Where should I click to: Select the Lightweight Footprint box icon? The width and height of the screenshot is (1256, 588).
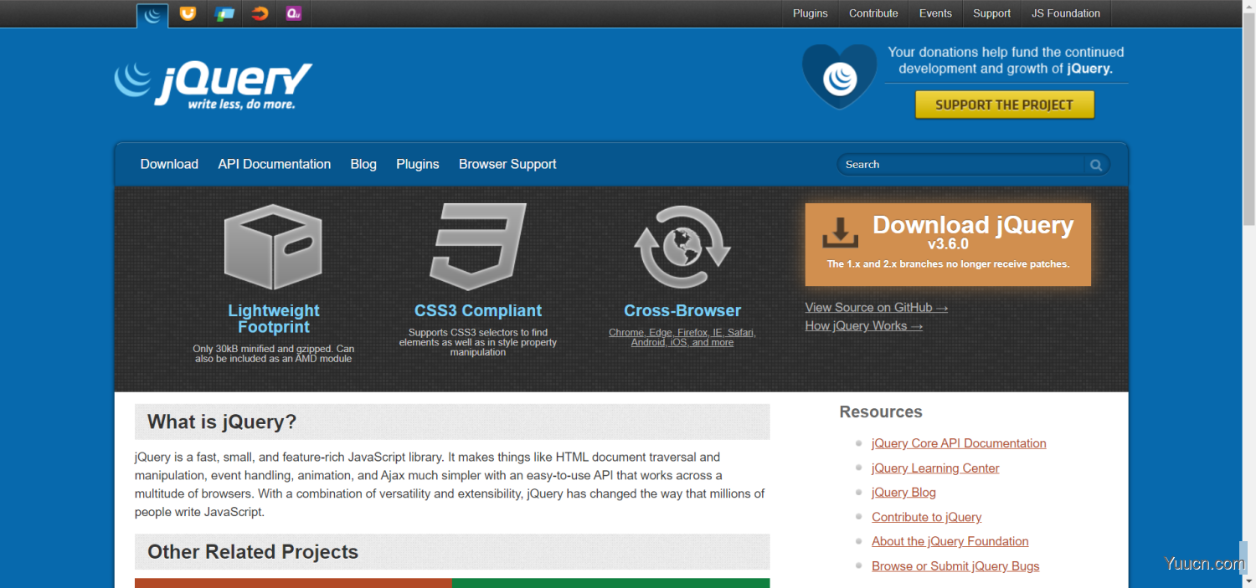[x=273, y=246]
